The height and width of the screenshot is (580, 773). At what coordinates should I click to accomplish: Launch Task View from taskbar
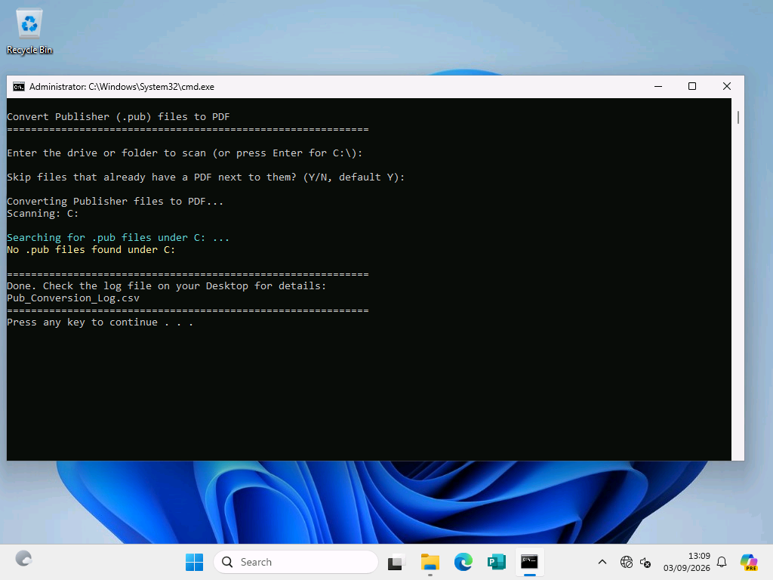click(396, 562)
